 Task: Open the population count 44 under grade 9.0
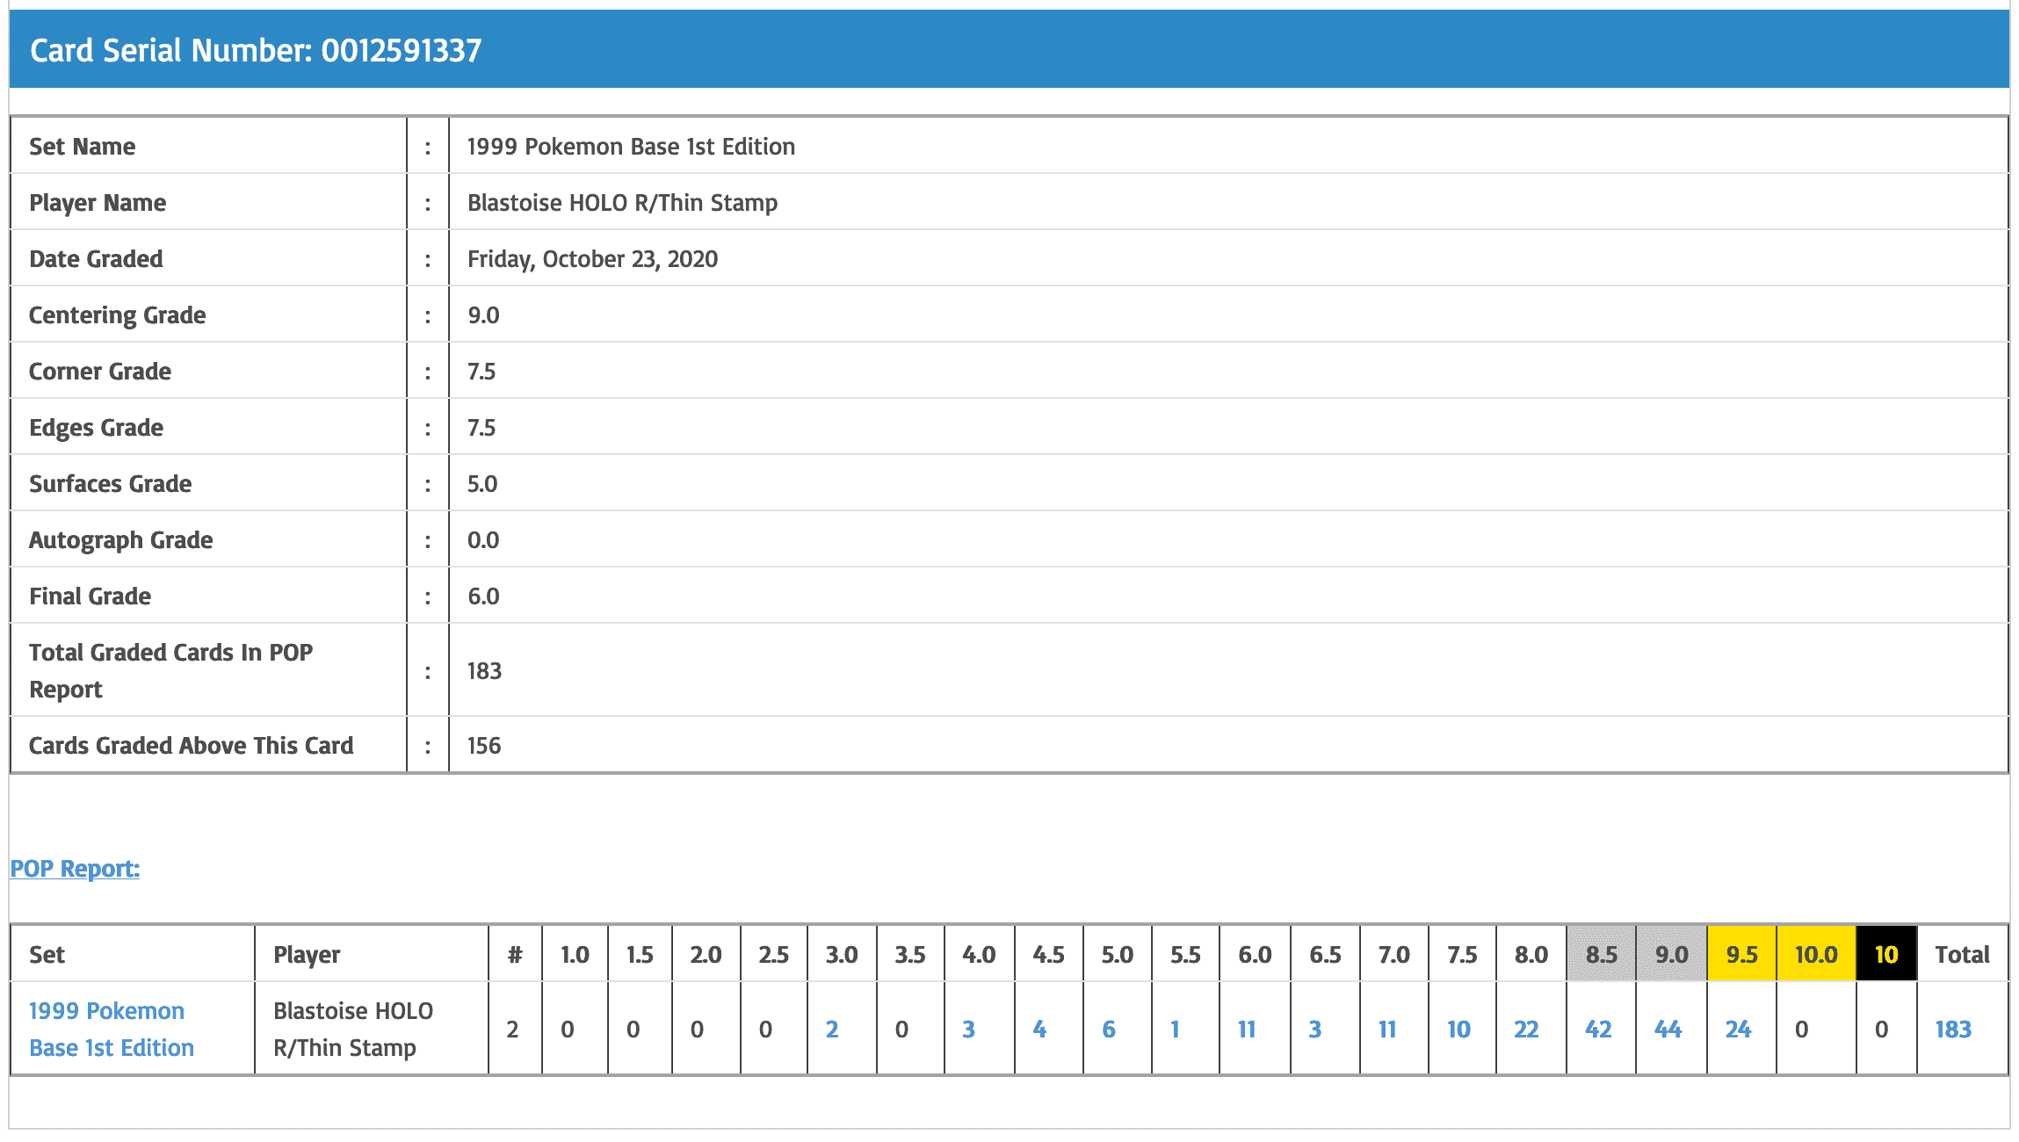pos(1668,1029)
